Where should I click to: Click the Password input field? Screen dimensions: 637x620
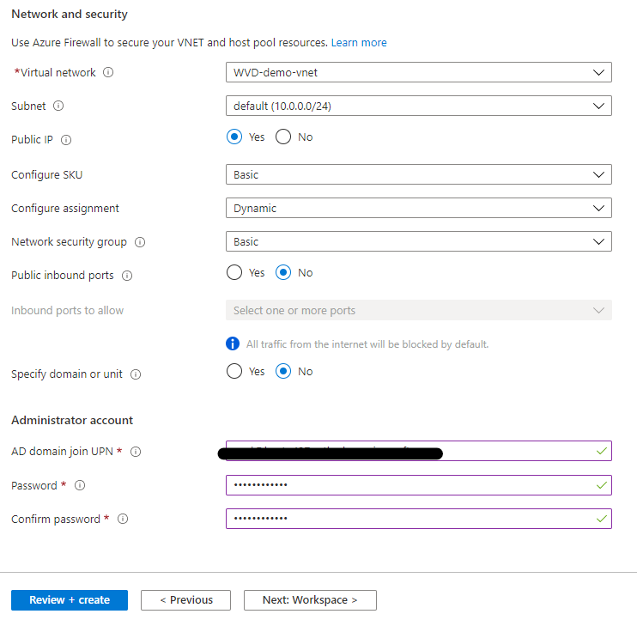coord(419,485)
